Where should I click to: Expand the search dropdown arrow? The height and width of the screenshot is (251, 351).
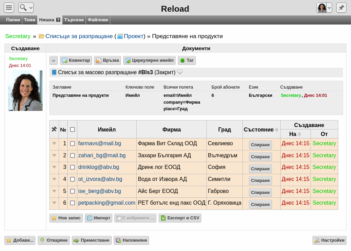[x=31, y=8]
